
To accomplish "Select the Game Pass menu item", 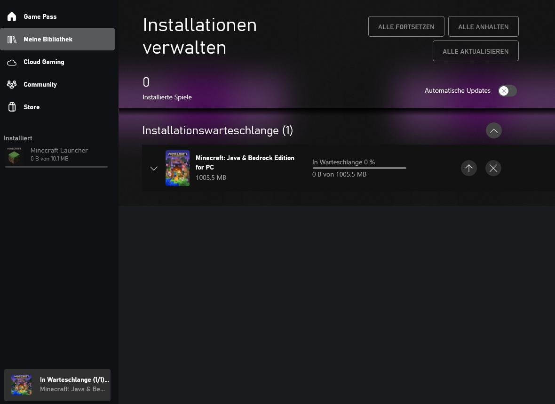I will pyautogui.click(x=40, y=16).
